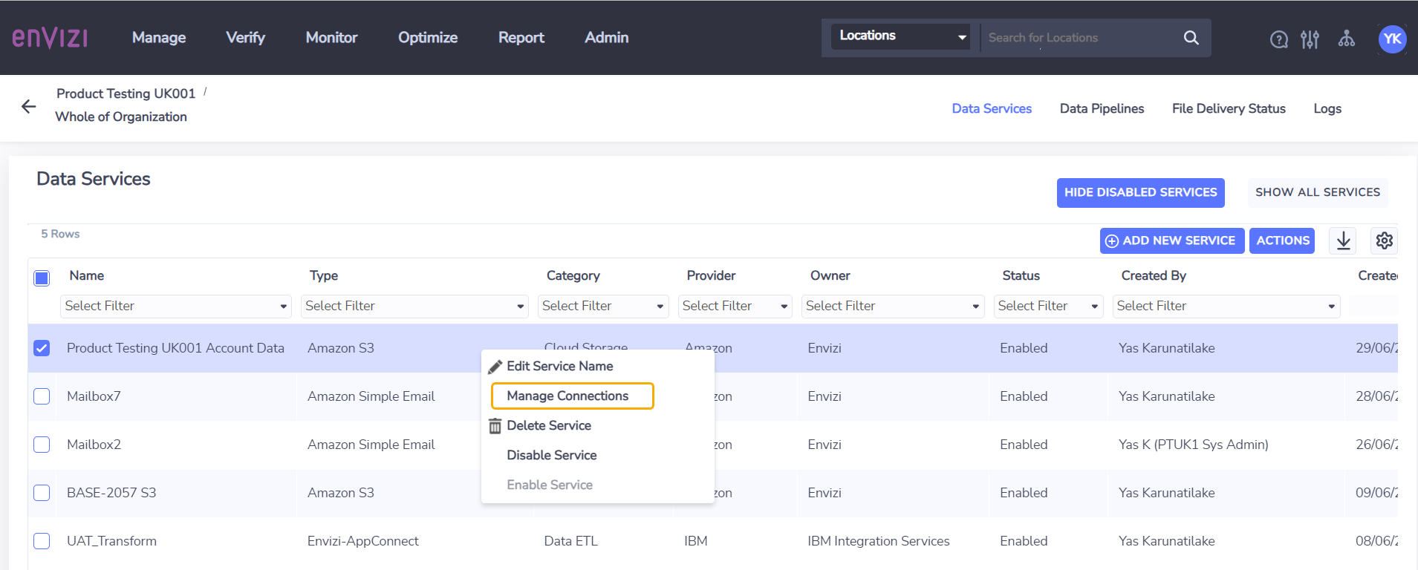Open the Provider column filter dropdown

[x=735, y=306]
